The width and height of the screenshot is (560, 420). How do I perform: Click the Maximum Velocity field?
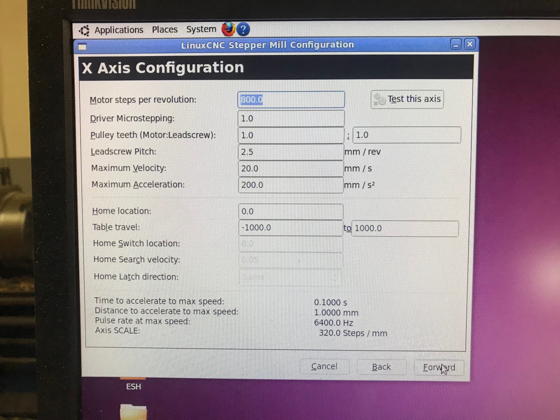pos(291,168)
